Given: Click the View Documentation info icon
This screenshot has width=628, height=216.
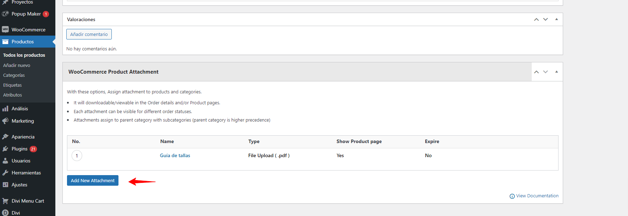Looking at the screenshot, I should pos(512,196).
